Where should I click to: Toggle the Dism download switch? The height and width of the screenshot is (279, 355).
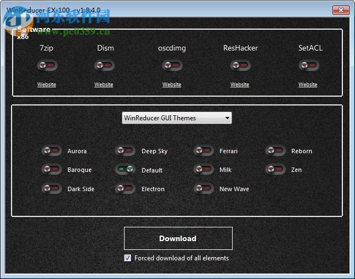click(104, 65)
